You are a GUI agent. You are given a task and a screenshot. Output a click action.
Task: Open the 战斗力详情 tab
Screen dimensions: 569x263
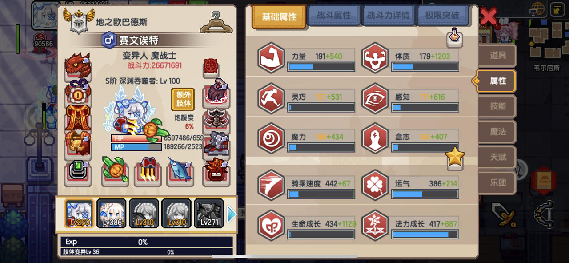(x=388, y=16)
